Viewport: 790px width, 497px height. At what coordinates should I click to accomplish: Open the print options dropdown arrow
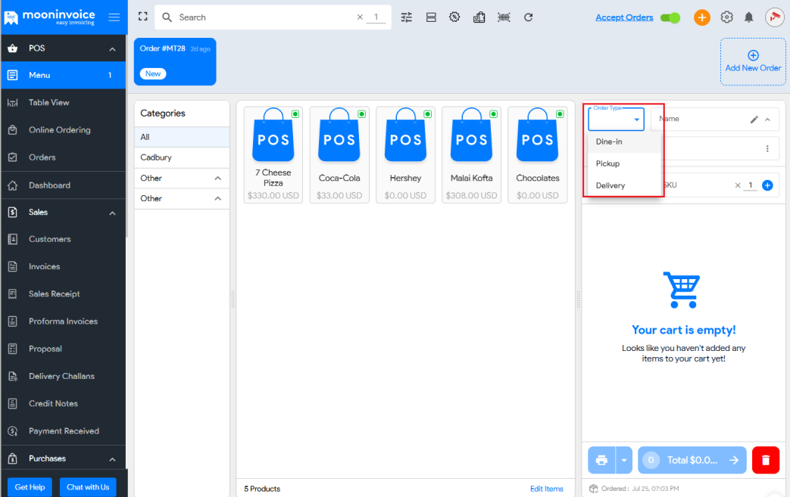[x=624, y=460]
